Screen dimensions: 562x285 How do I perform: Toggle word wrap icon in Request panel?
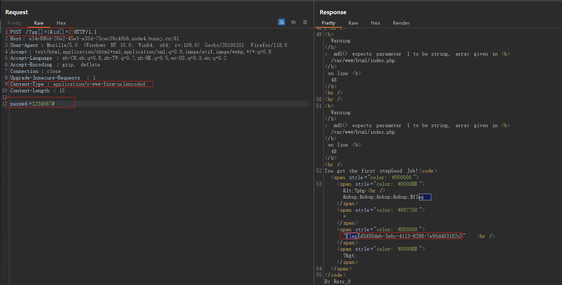pos(281,22)
